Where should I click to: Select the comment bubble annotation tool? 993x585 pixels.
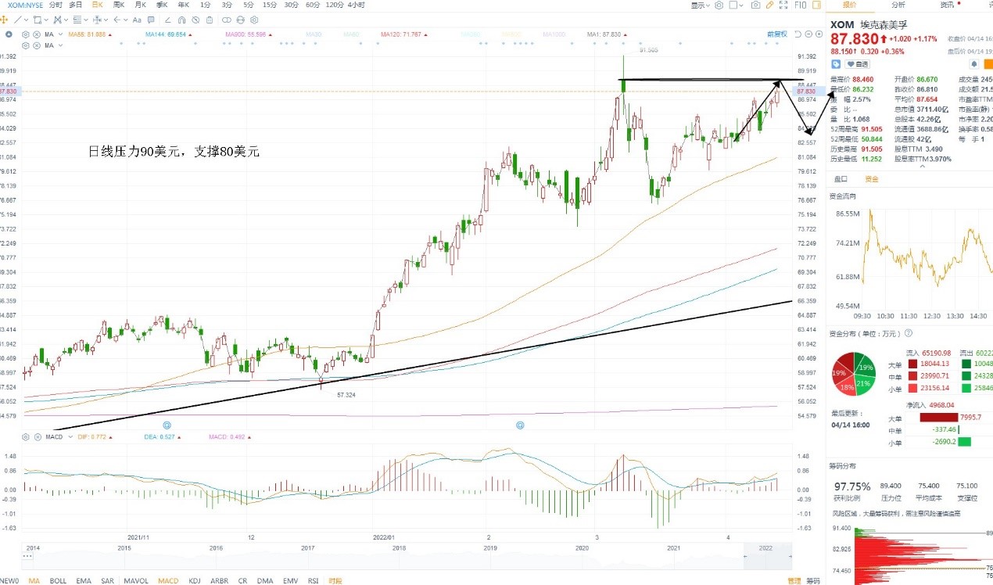(151, 20)
